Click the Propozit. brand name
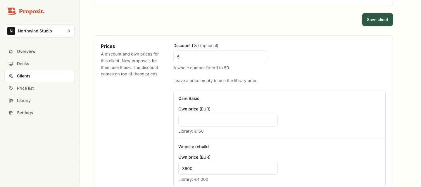This screenshot has width=421, height=187. [32, 11]
